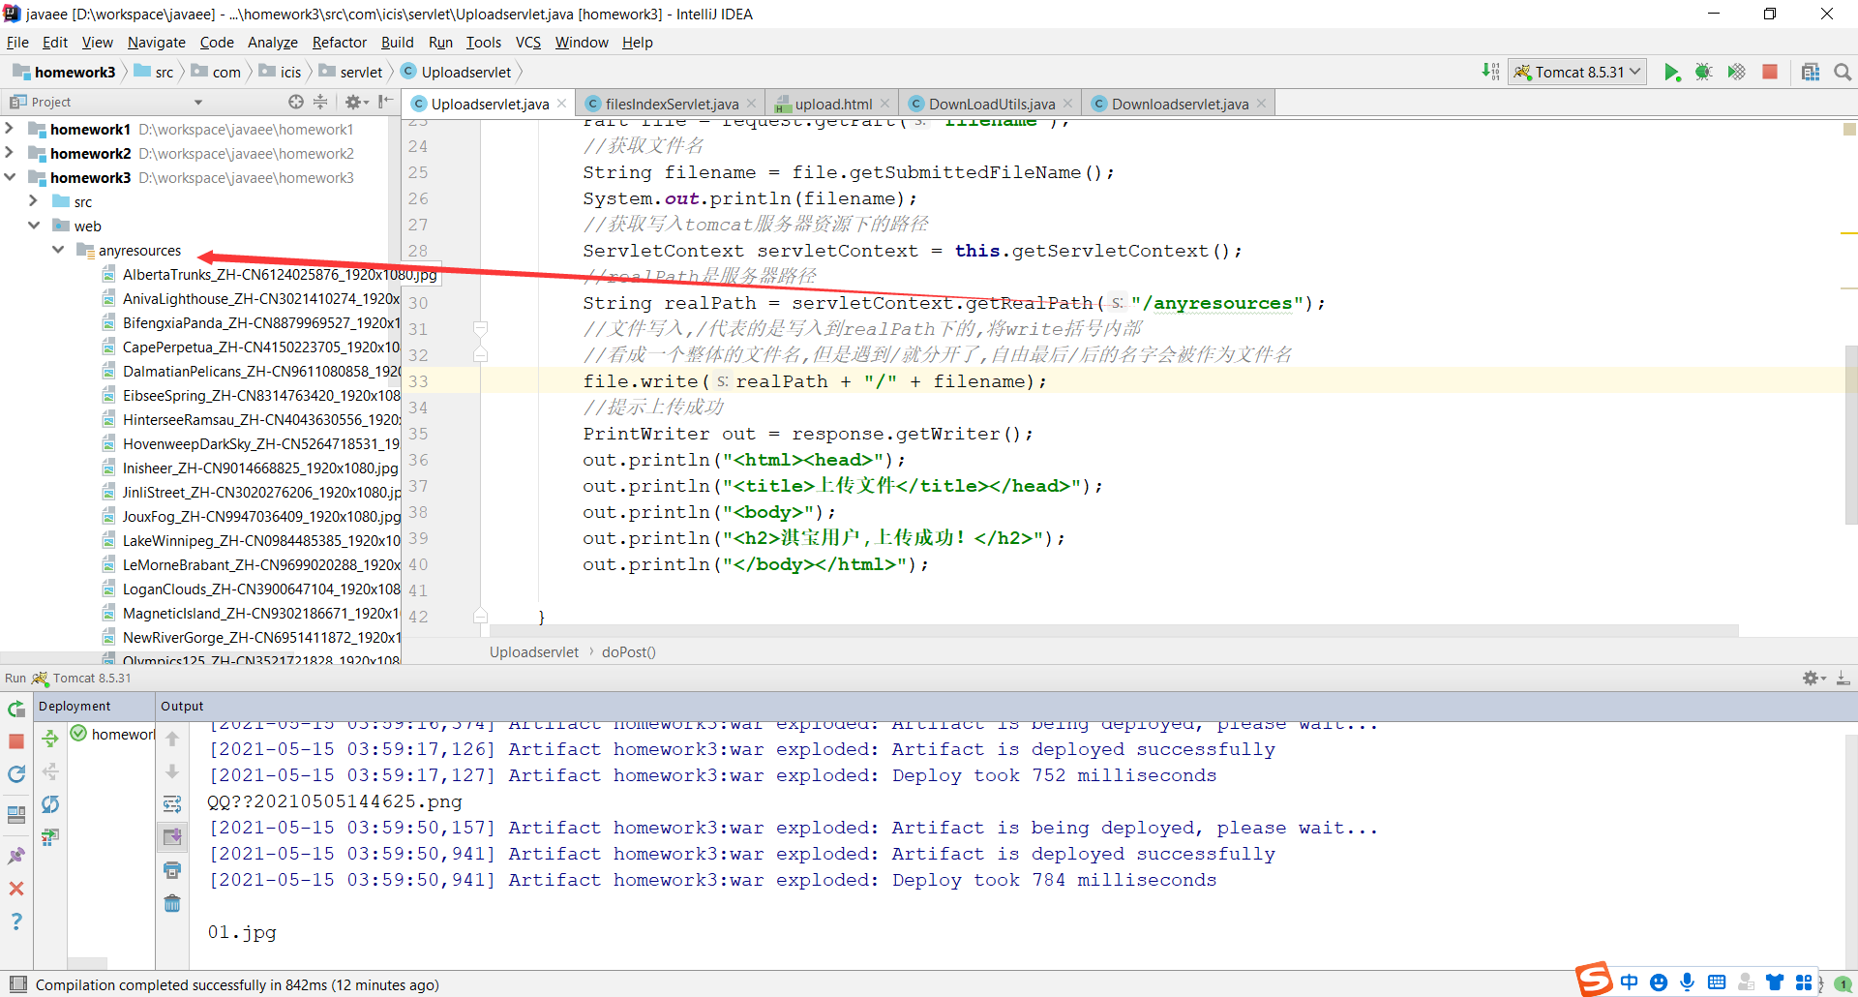Click the Uploadservlet class breadcrumb at top

(x=456, y=72)
